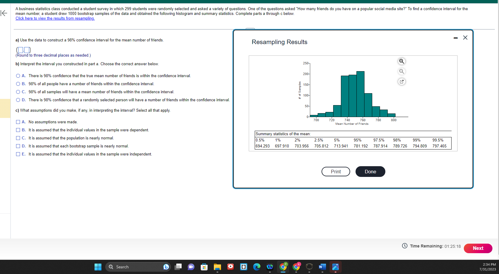Select answer A about true mean confidence

pyautogui.click(x=18, y=76)
